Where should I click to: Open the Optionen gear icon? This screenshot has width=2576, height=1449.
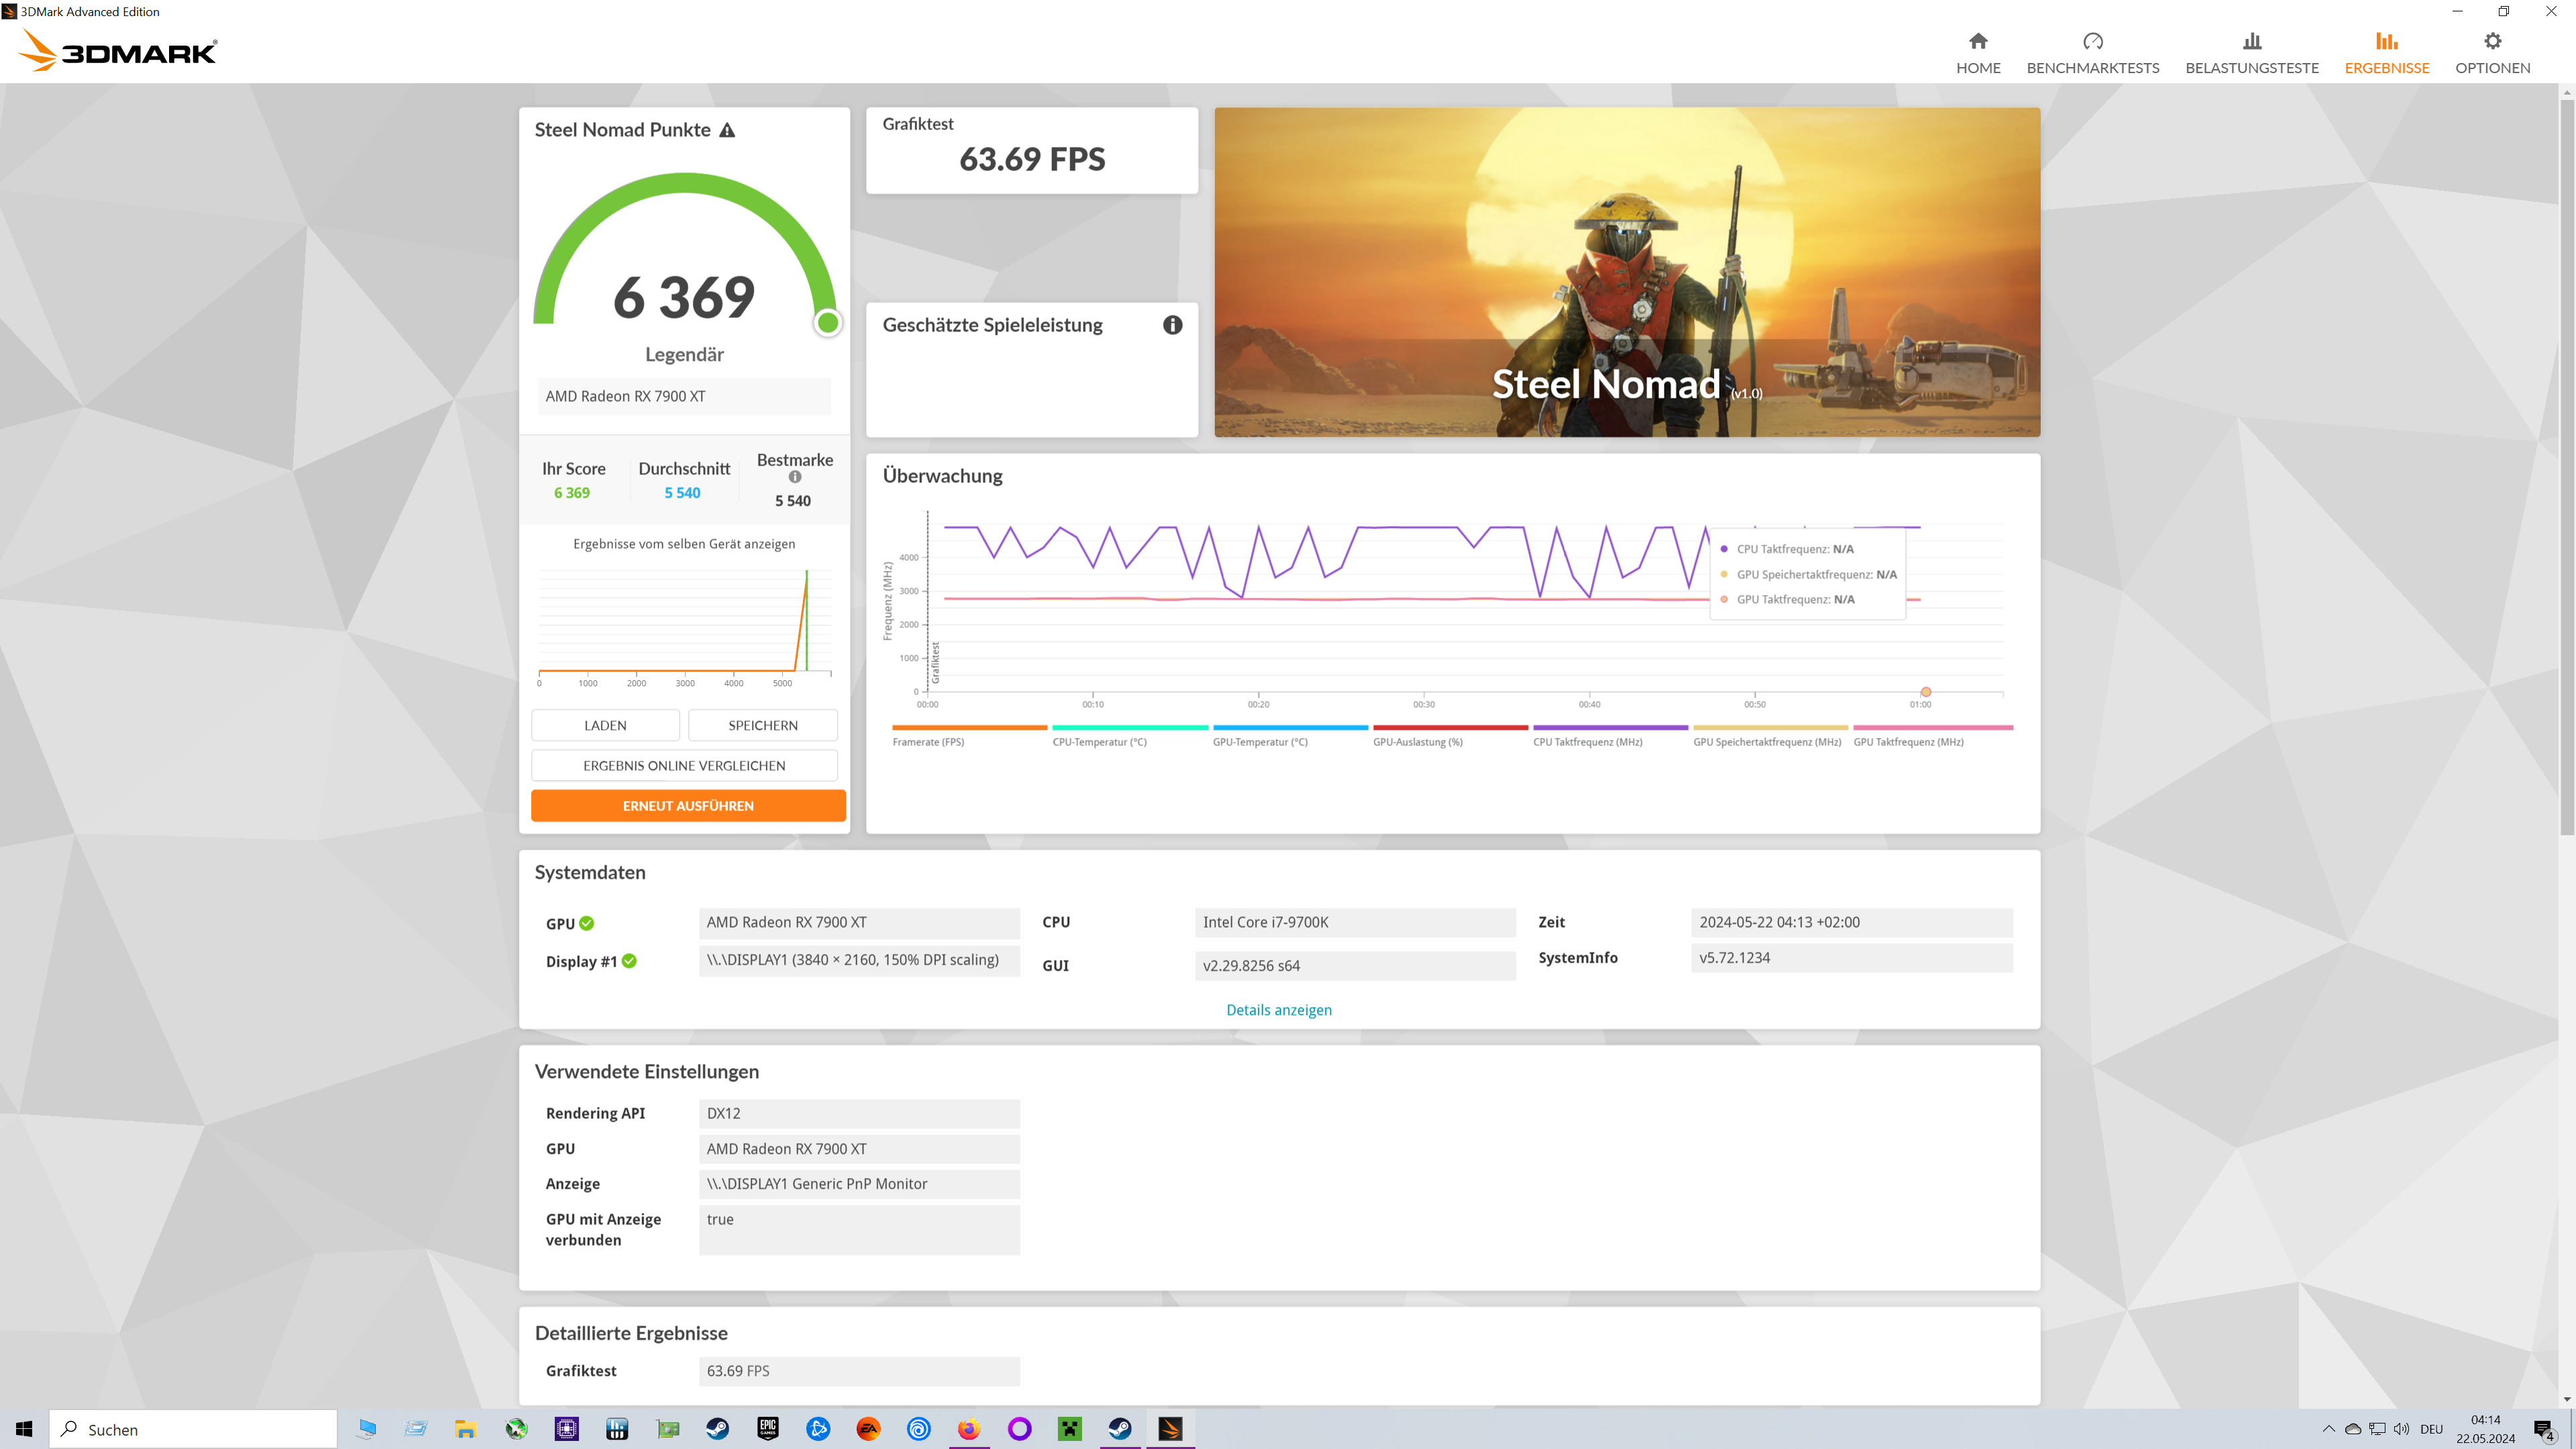point(2492,42)
